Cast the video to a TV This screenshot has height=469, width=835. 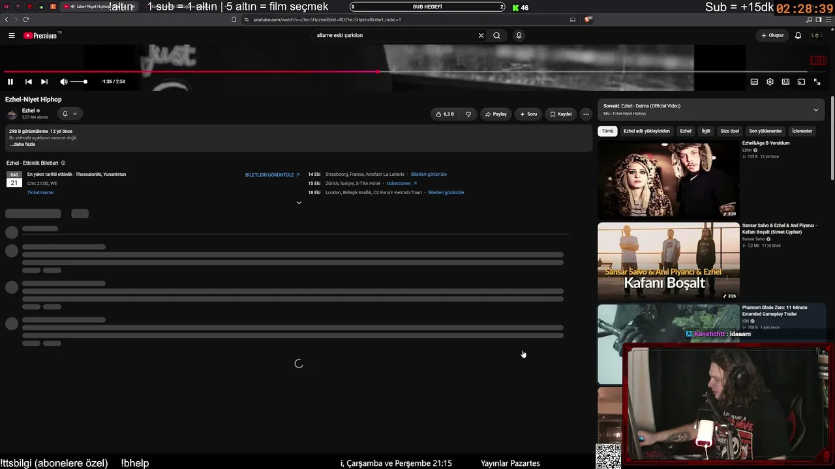click(801, 81)
